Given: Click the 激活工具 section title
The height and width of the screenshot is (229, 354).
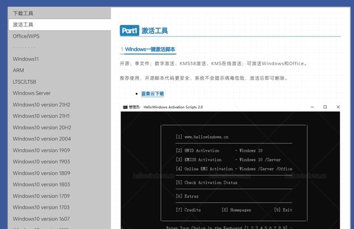Looking at the screenshot, I should [155, 31].
